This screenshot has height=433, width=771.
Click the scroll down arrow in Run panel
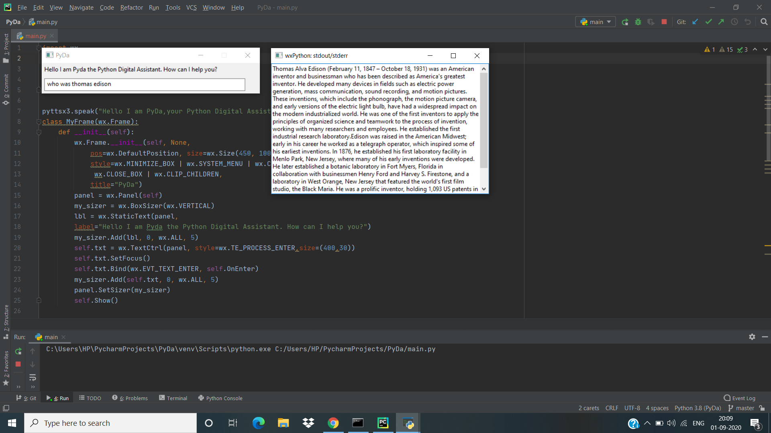33,364
